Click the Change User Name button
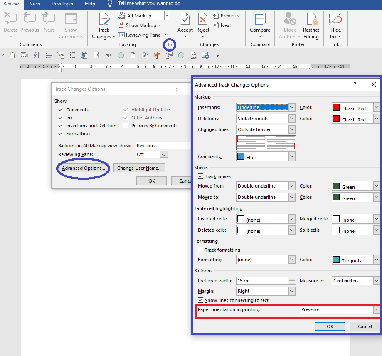 (x=139, y=168)
